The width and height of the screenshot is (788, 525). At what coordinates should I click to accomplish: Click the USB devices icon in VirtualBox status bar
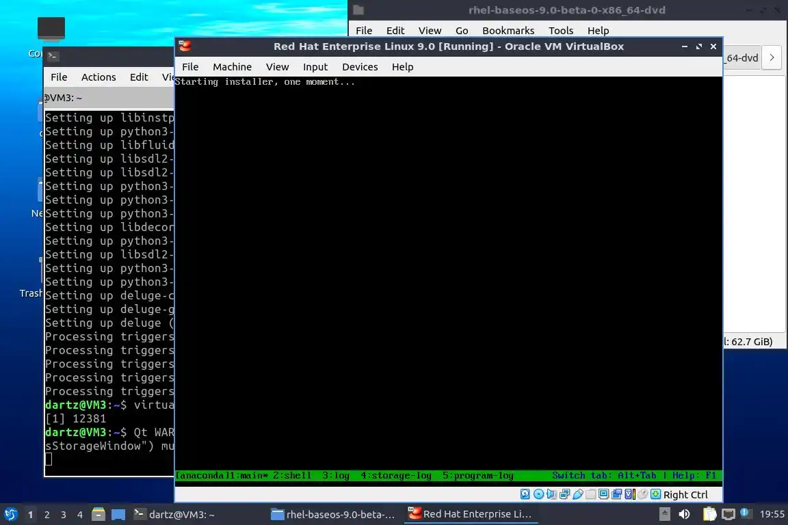tap(577, 494)
